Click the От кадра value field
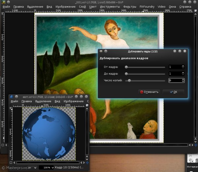Screen dimensions: 198x172 click(x=175, y=67)
